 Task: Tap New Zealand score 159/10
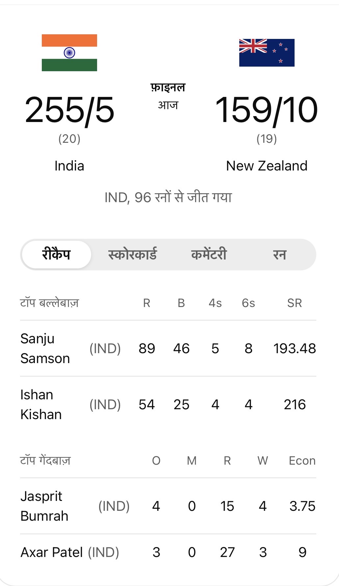pos(267,110)
